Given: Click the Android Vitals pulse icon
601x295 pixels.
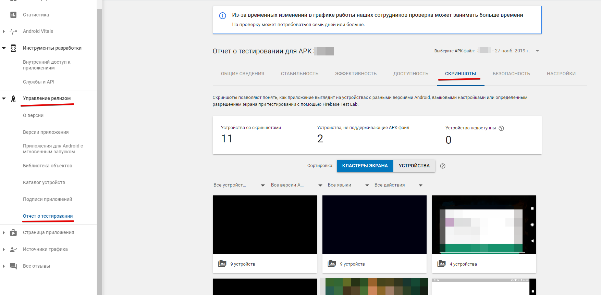Looking at the screenshot, I should click(13, 31).
